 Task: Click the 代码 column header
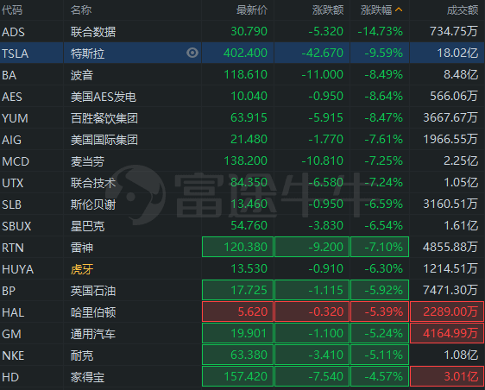(12, 10)
